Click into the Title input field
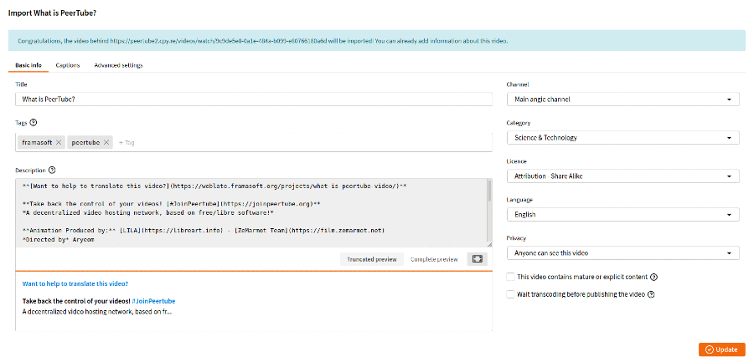Screen dimensions: 754x362 coord(254,99)
